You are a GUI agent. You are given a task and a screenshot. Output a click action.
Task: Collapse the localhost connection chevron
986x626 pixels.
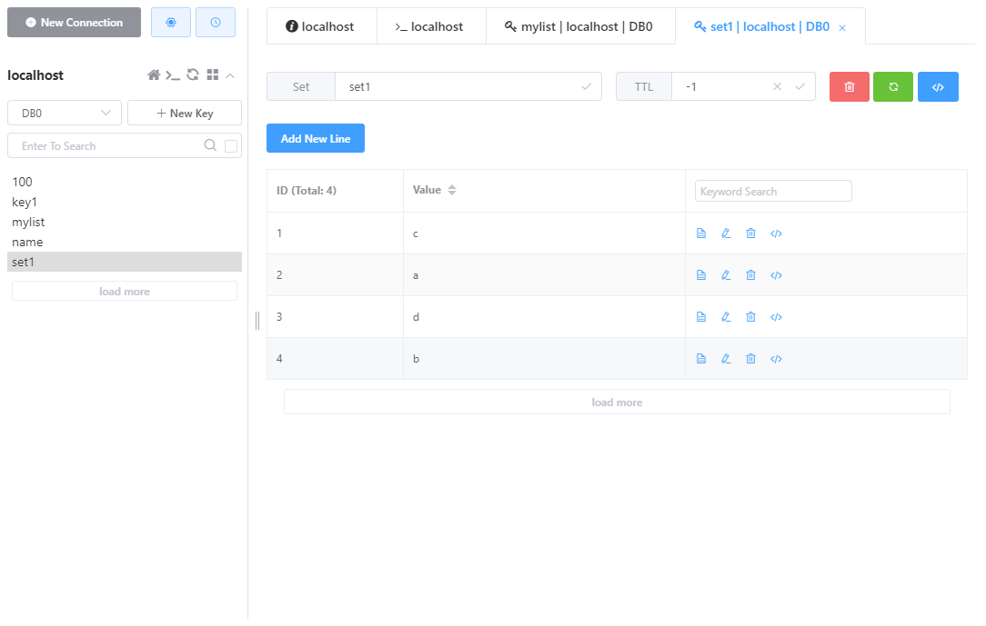(230, 76)
